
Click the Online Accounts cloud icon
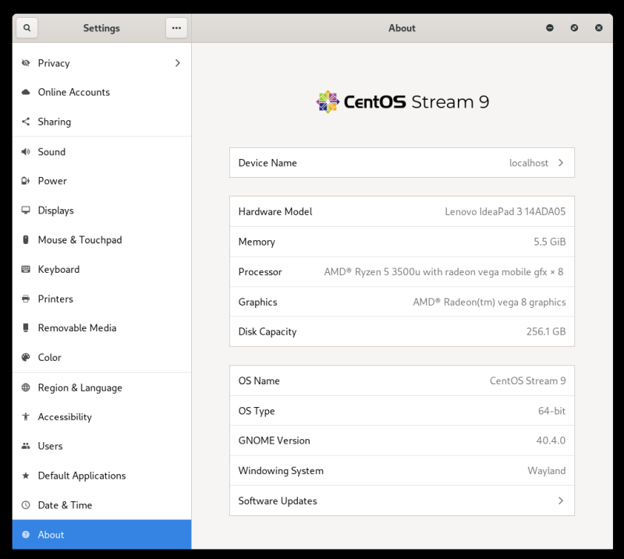[26, 92]
